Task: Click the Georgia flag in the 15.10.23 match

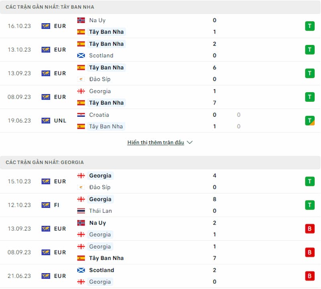Action: [81, 176]
